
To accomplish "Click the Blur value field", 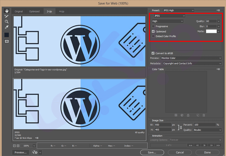I will coord(211,26).
